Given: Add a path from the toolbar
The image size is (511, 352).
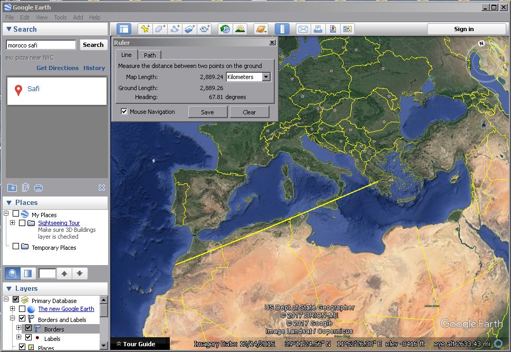Looking at the screenshot, I should 175,29.
